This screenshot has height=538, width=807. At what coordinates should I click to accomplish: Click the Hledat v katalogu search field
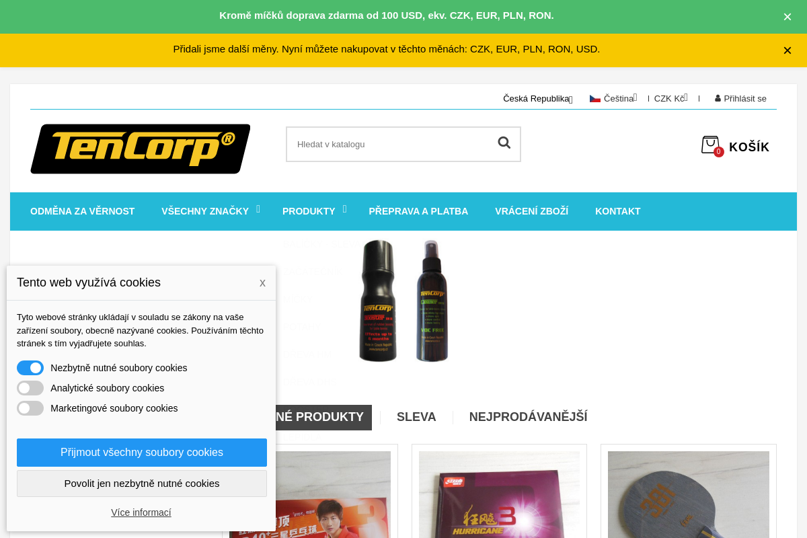[x=391, y=144]
